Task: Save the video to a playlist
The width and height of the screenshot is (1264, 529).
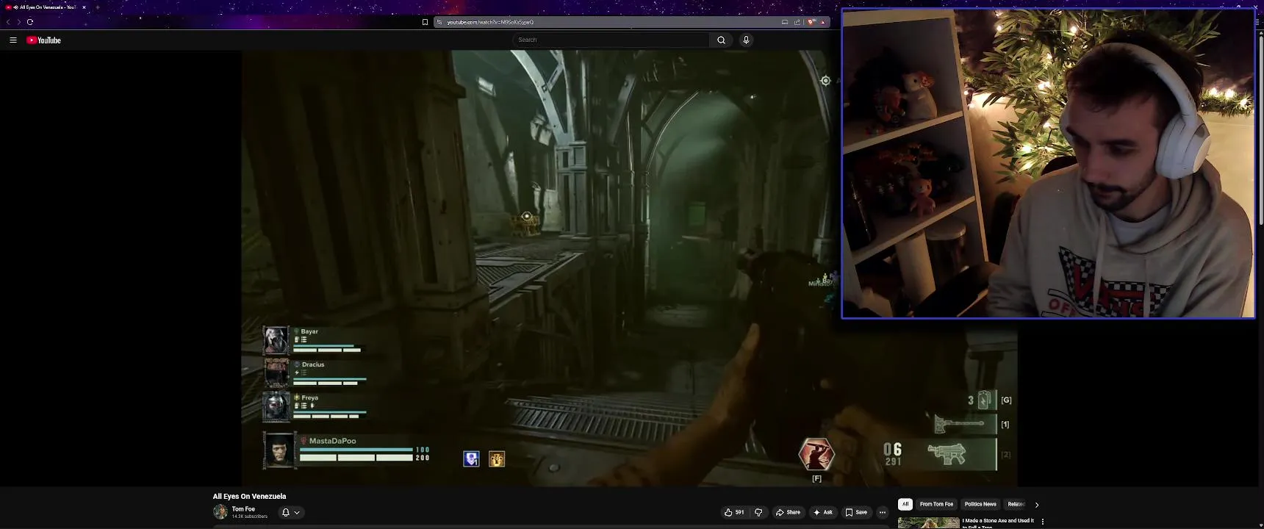Action: [856, 512]
